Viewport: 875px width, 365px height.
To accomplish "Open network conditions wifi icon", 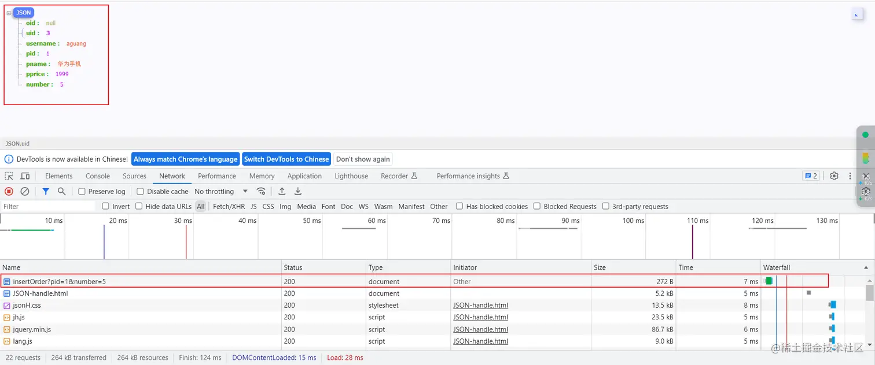I will tap(262, 191).
